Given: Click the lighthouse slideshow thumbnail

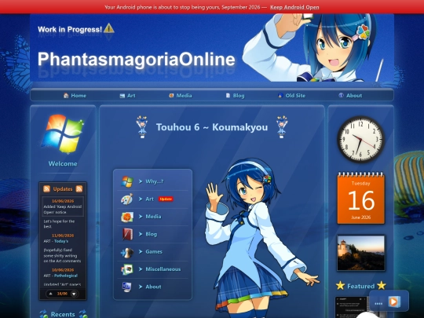Looking at the screenshot, I should pos(360,253).
